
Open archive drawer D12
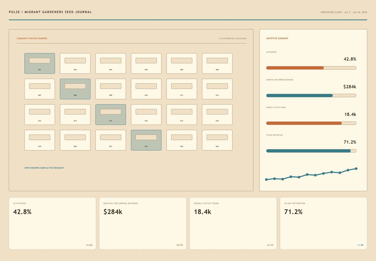pyautogui.click(x=217, y=89)
